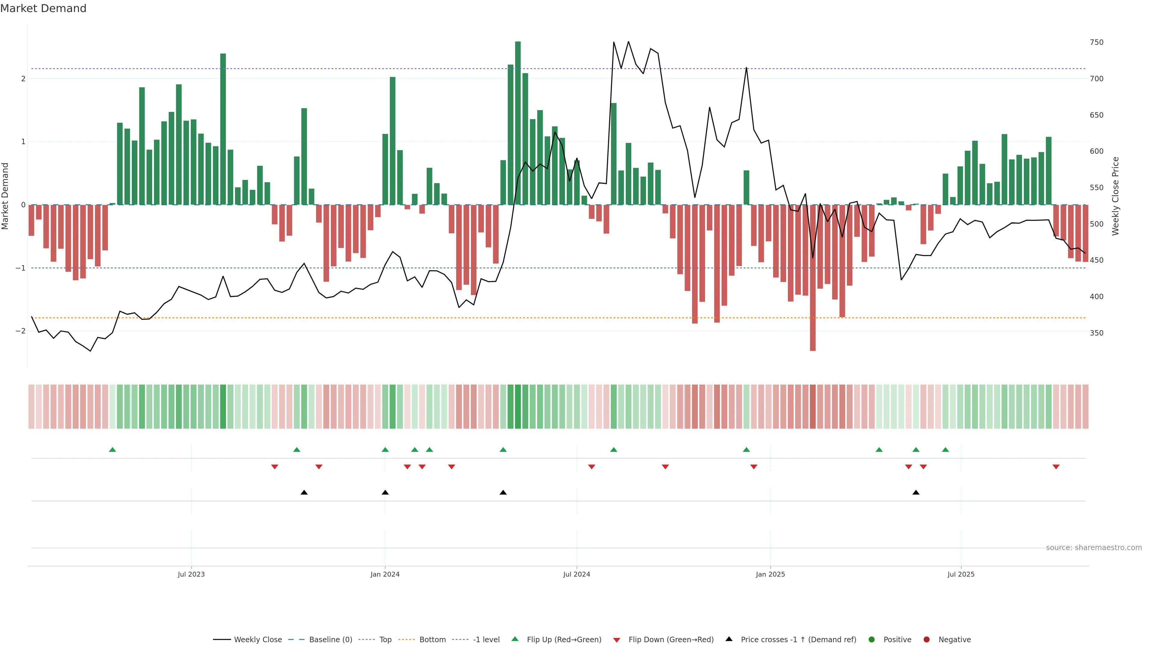Click the Weekly Close Price axis title
This screenshot has width=1157, height=650.
(x=1115, y=196)
